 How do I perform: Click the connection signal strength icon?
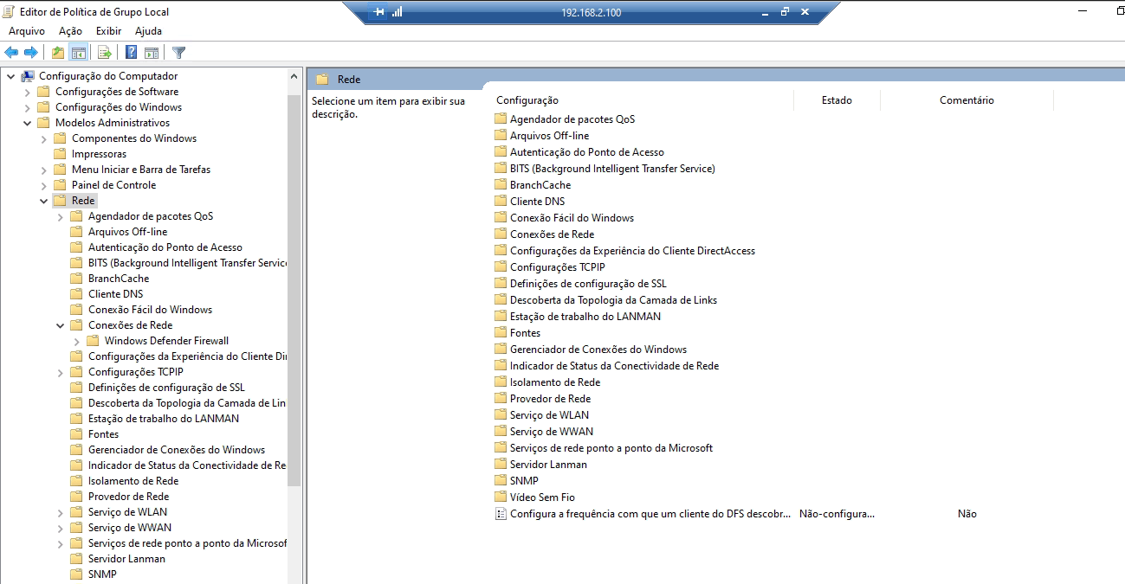(x=398, y=12)
